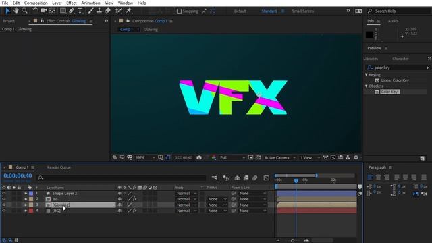Select the Pan Behind anchor point tool
The image size is (432, 243).
(x=53, y=11)
